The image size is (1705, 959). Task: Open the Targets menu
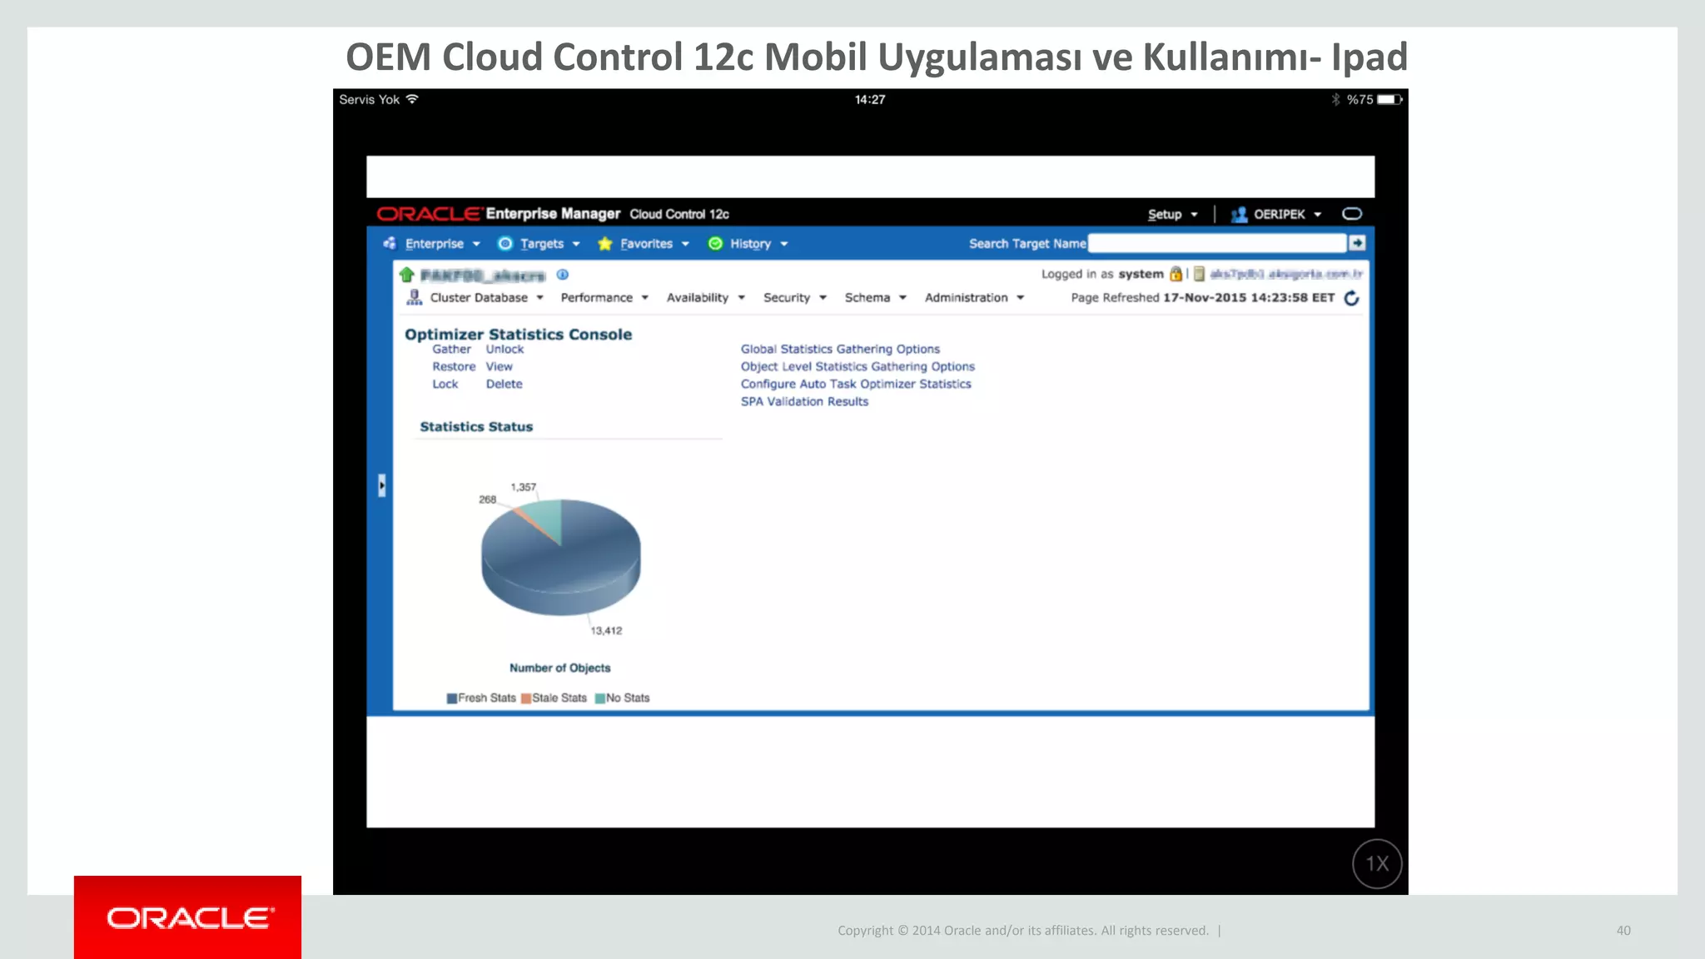tap(549, 243)
